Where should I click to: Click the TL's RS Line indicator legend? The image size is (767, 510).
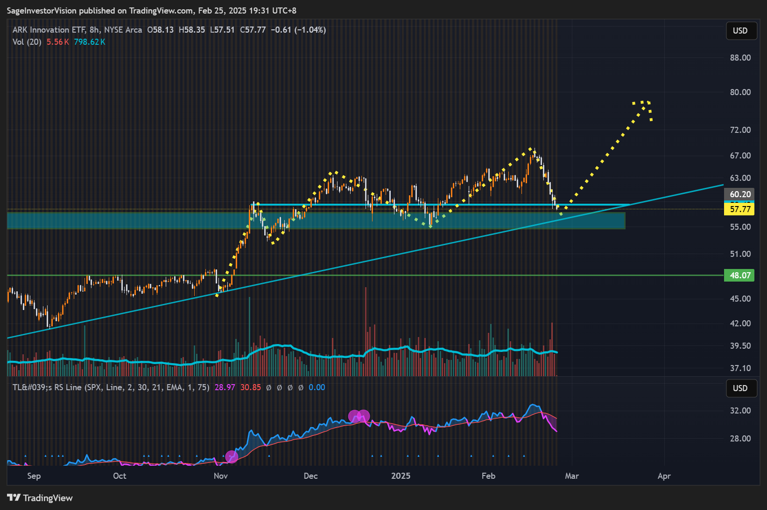111,387
